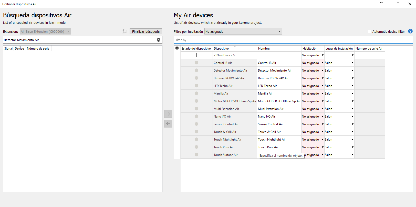Expand the Salon dropdown for Manilla Air
This screenshot has height=207, width=416.
point(352,93)
